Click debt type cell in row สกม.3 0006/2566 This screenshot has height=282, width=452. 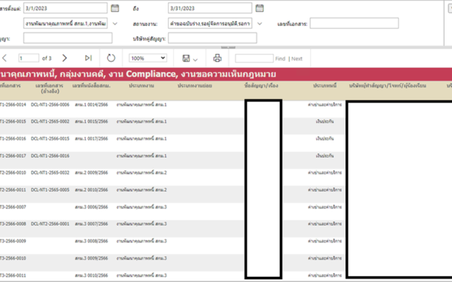pos(325,207)
